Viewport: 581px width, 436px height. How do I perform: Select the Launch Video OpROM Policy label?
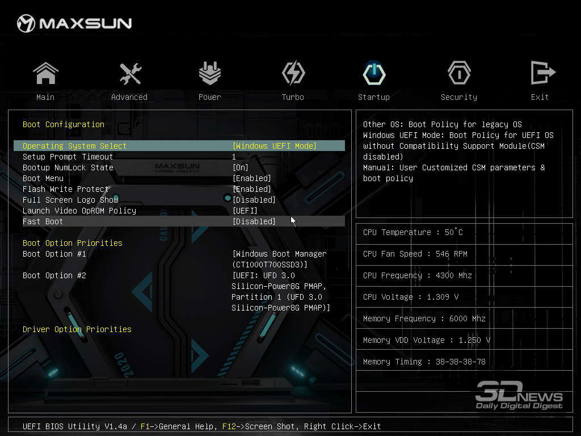pos(79,211)
